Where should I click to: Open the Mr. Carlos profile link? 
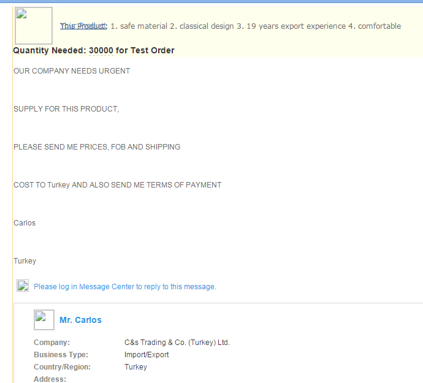(x=80, y=320)
